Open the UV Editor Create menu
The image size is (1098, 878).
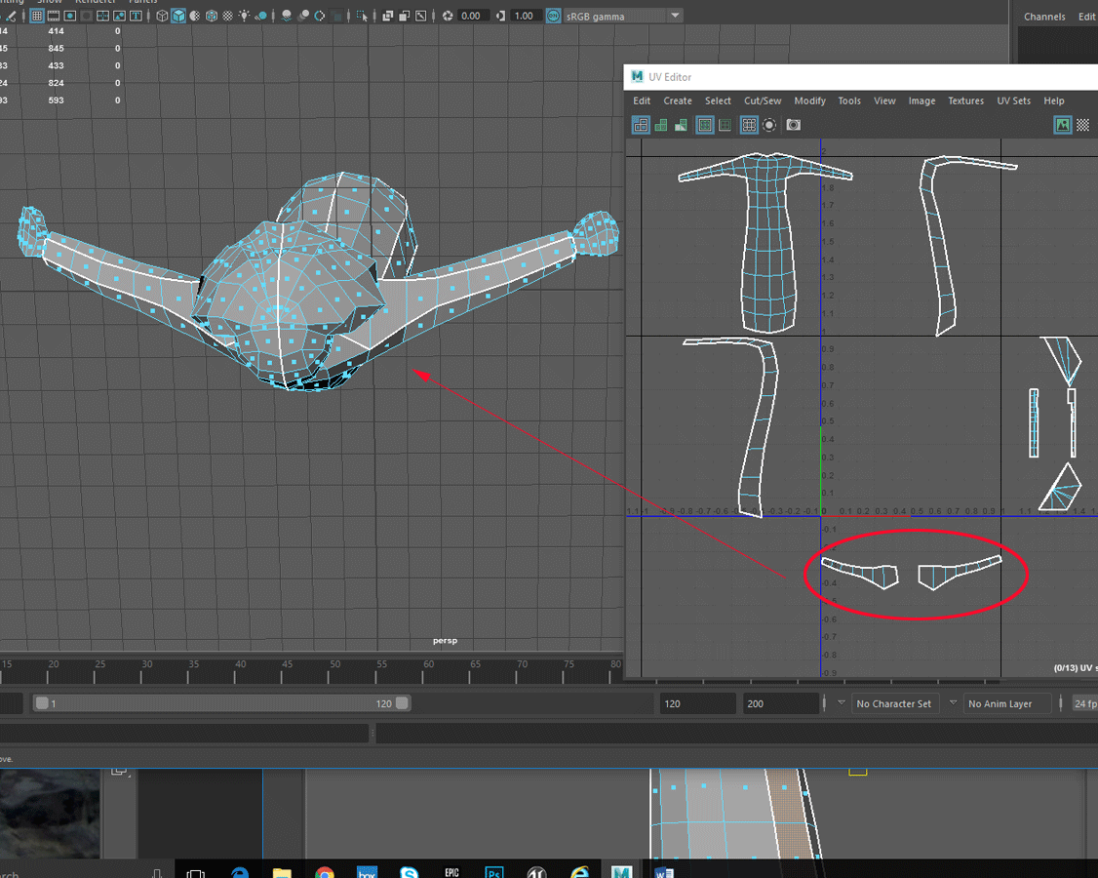pos(678,100)
